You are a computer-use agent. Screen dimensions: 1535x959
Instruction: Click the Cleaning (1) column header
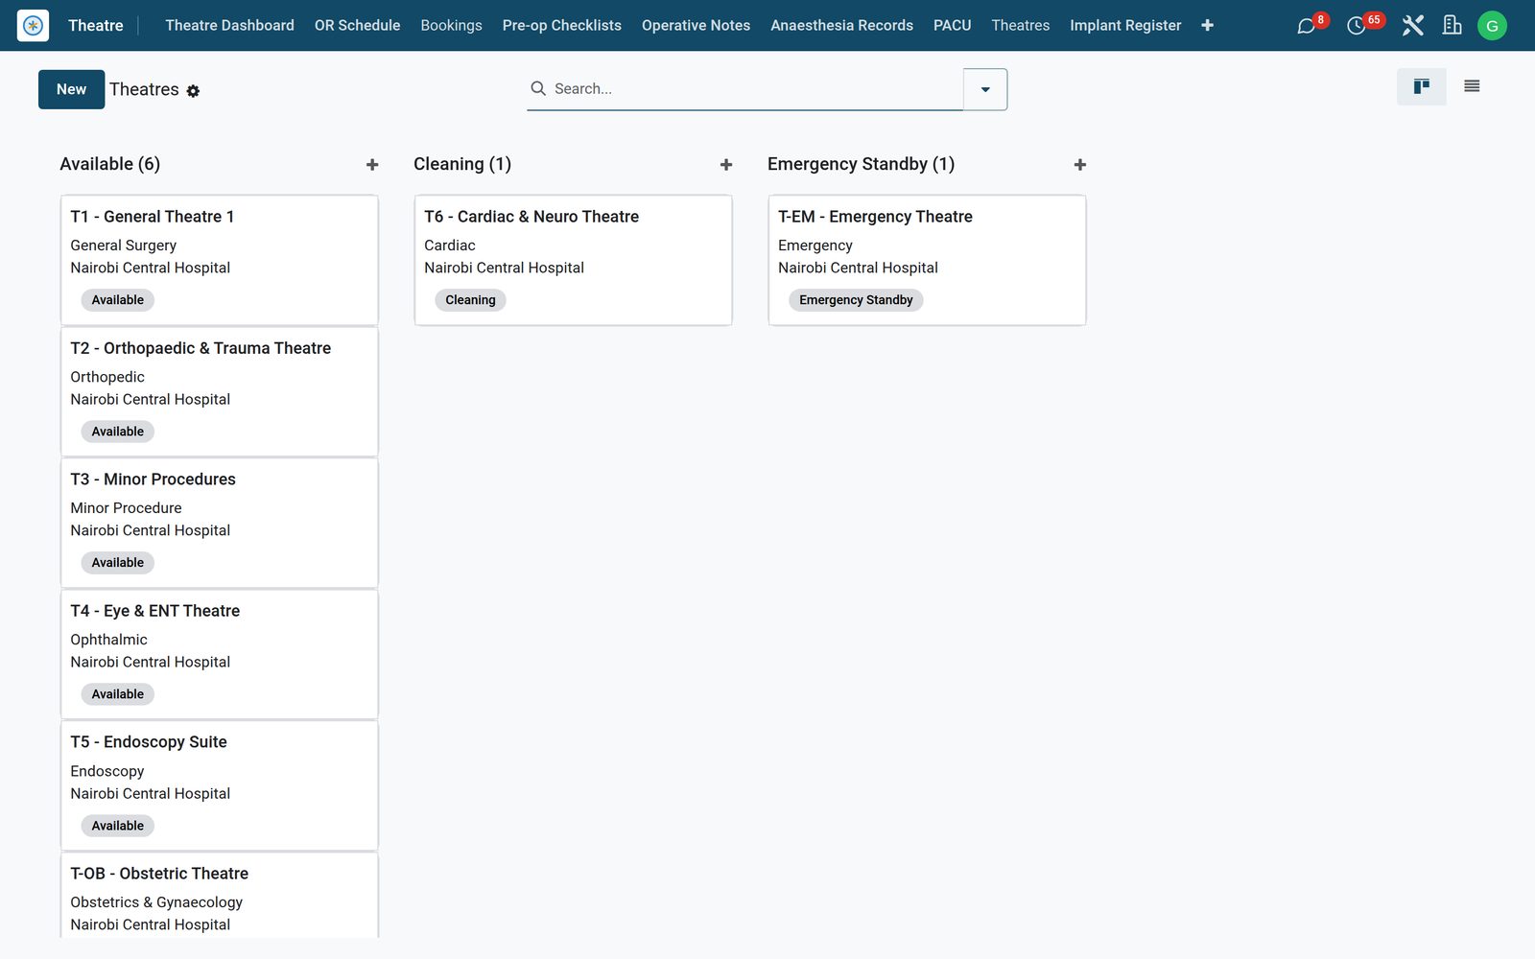click(462, 164)
